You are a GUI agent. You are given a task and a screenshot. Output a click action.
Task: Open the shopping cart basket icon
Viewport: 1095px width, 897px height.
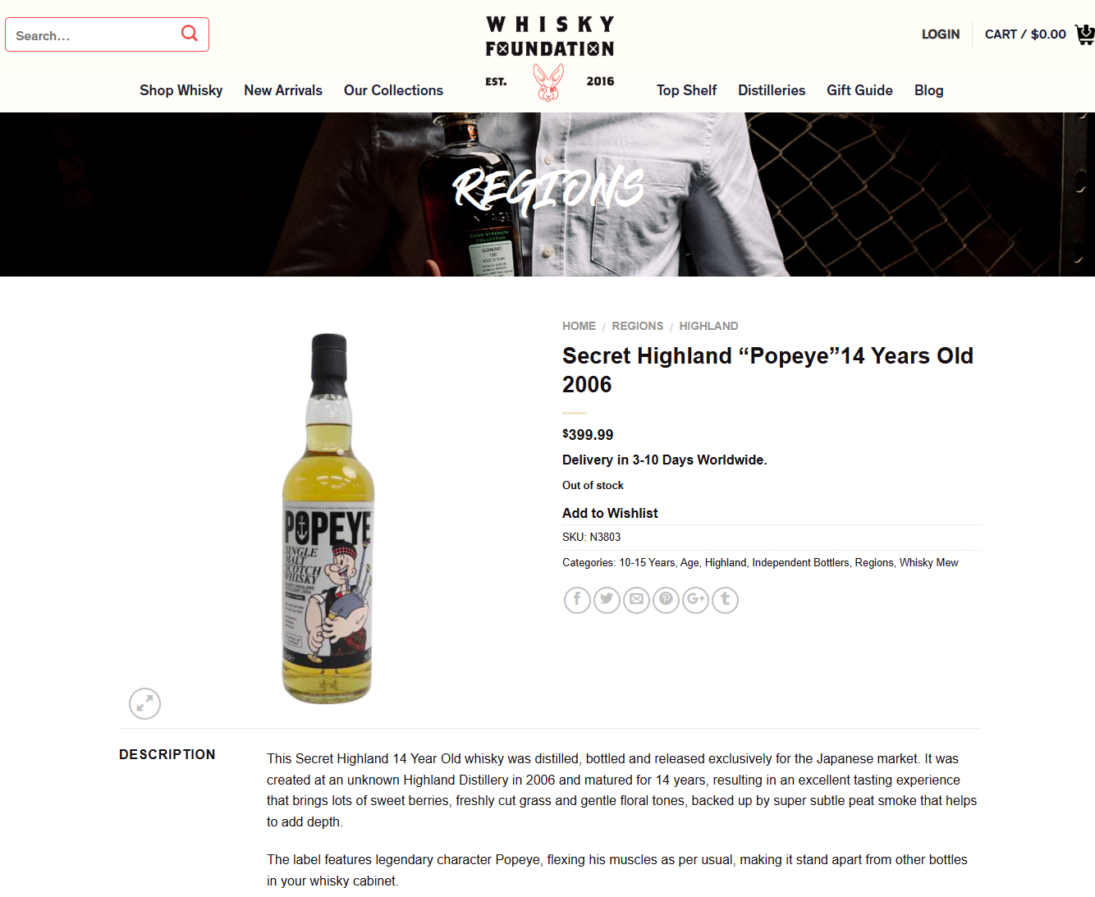[x=1085, y=34]
